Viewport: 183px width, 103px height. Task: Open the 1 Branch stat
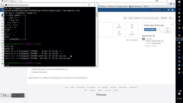[x=119, y=26]
